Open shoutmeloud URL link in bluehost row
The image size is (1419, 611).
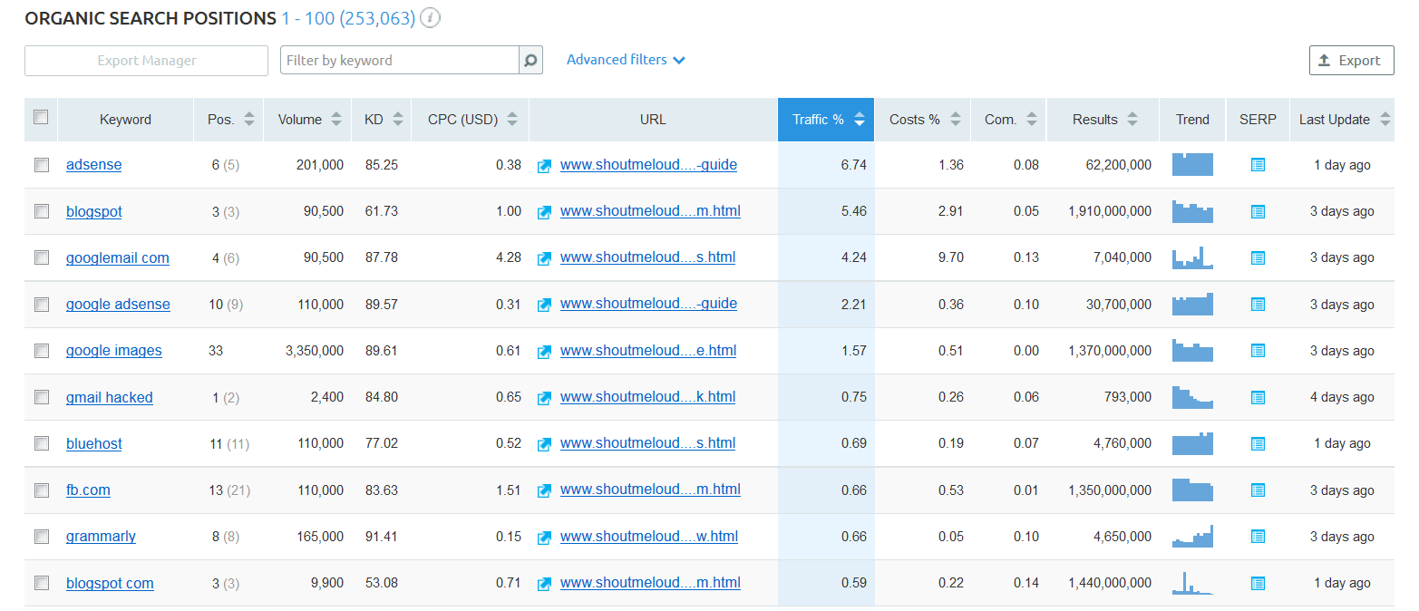coord(647,443)
